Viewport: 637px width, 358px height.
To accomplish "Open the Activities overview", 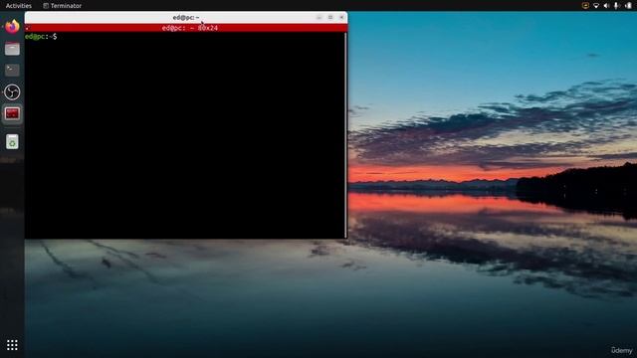I will 19,6.
